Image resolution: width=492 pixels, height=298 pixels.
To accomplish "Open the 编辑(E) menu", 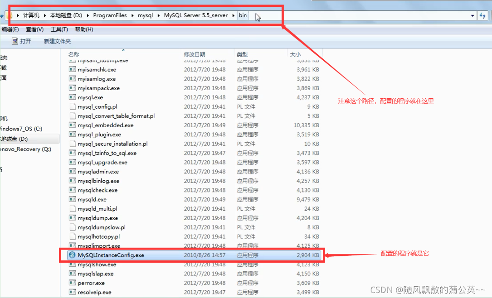I will 10,29.
